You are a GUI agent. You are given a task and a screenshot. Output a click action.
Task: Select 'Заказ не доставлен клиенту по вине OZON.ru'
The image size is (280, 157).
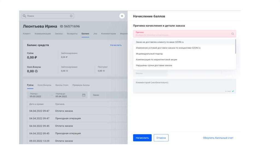(160, 42)
